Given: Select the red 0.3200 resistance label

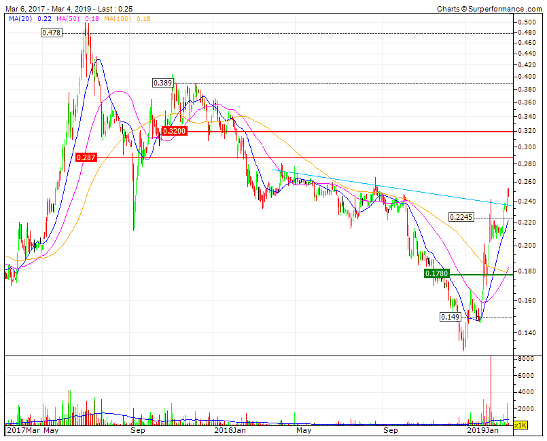Looking at the screenshot, I should (175, 132).
